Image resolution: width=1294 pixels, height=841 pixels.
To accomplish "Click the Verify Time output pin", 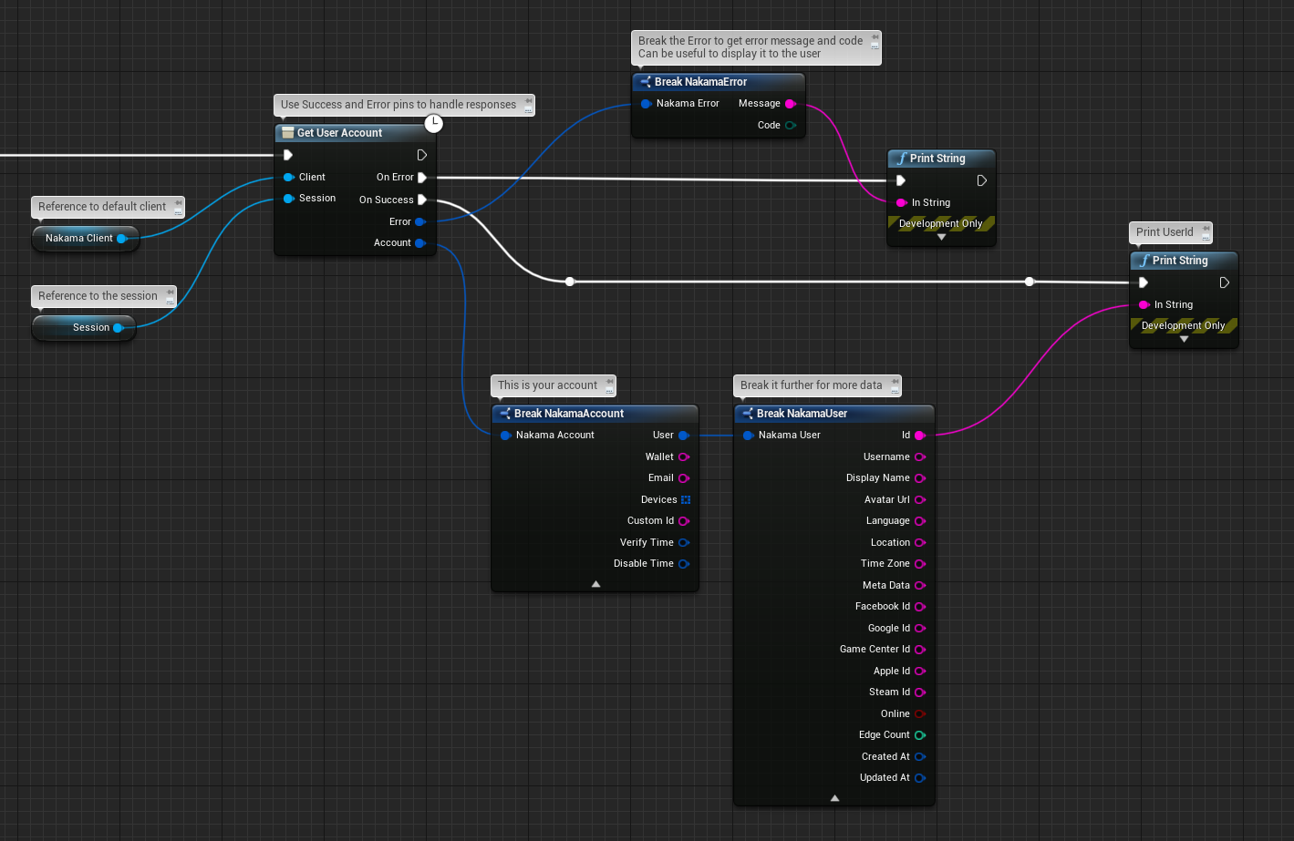I will (684, 543).
